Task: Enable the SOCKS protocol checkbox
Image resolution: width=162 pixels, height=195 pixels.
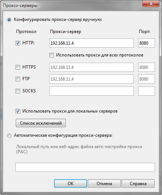Action: [x=18, y=91]
